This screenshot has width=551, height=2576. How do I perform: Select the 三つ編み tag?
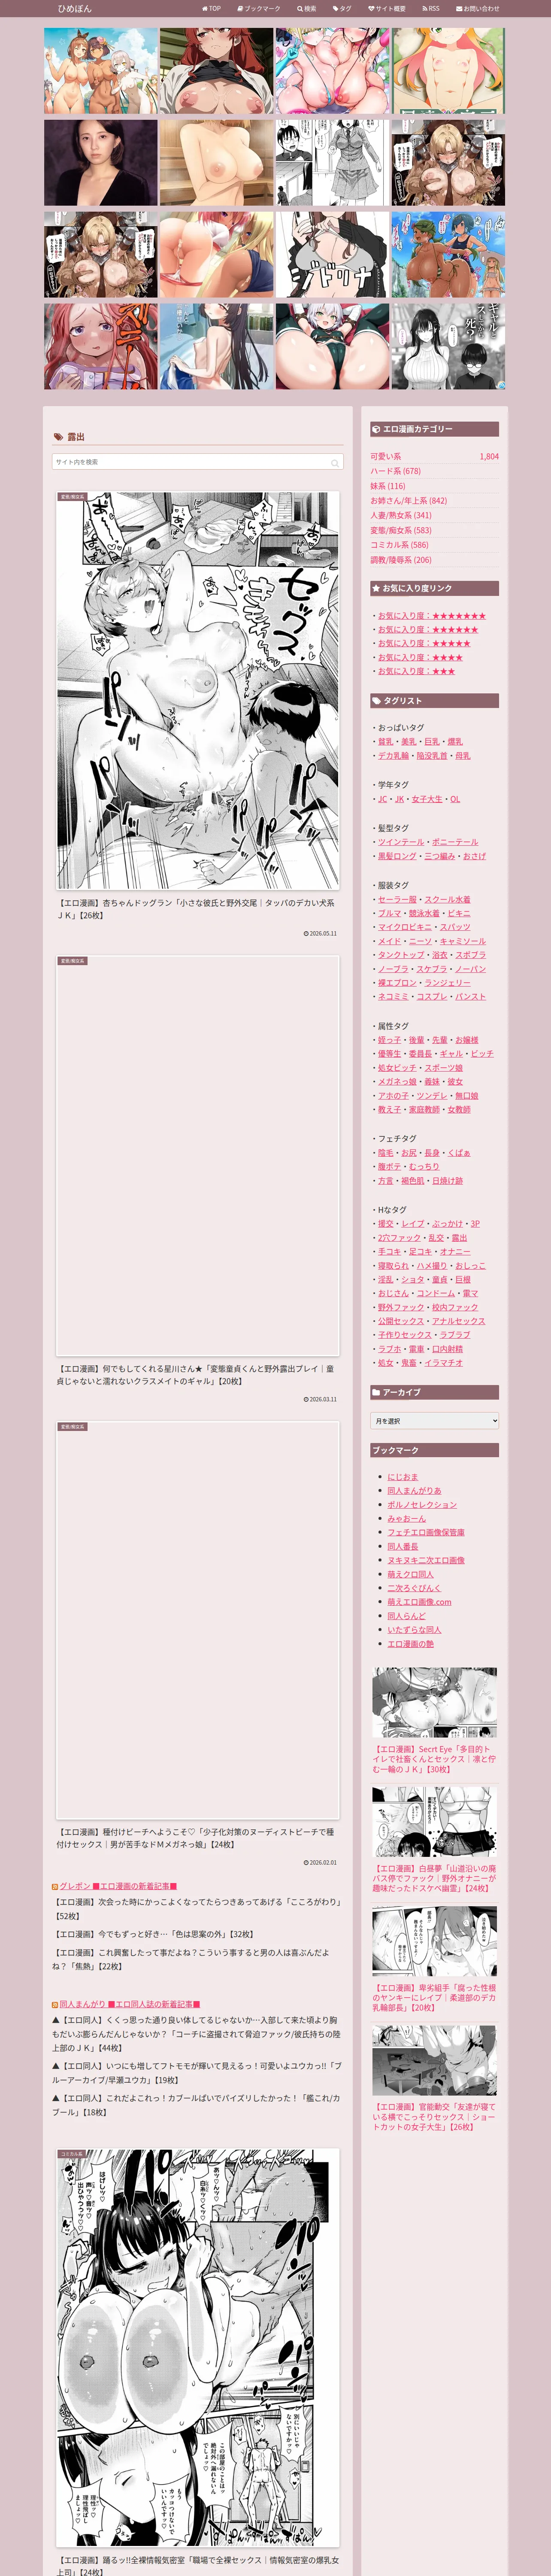pyautogui.click(x=439, y=856)
